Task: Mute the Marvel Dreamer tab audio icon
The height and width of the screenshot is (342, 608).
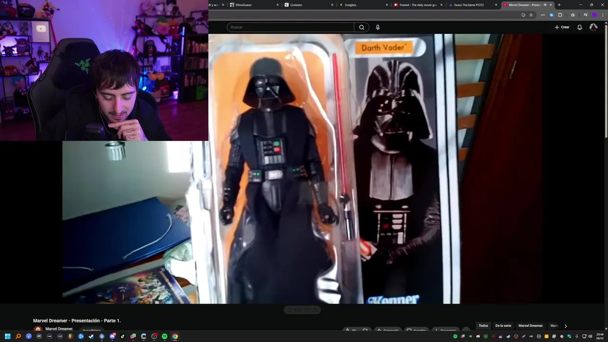Action: (x=545, y=5)
